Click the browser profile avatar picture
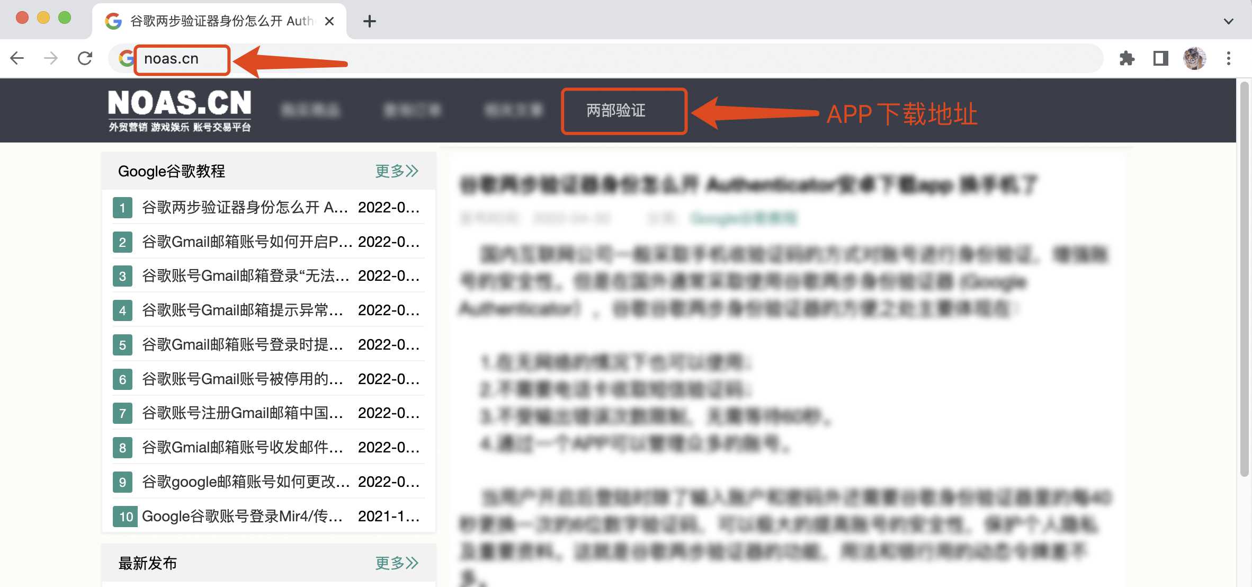Image resolution: width=1252 pixels, height=587 pixels. coord(1195,58)
